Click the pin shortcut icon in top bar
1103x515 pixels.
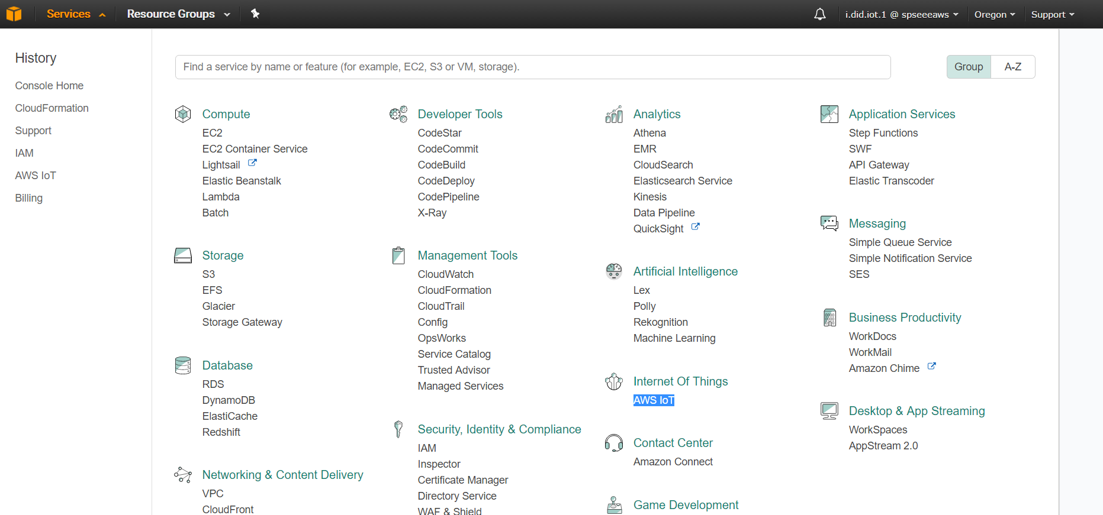[x=255, y=14]
